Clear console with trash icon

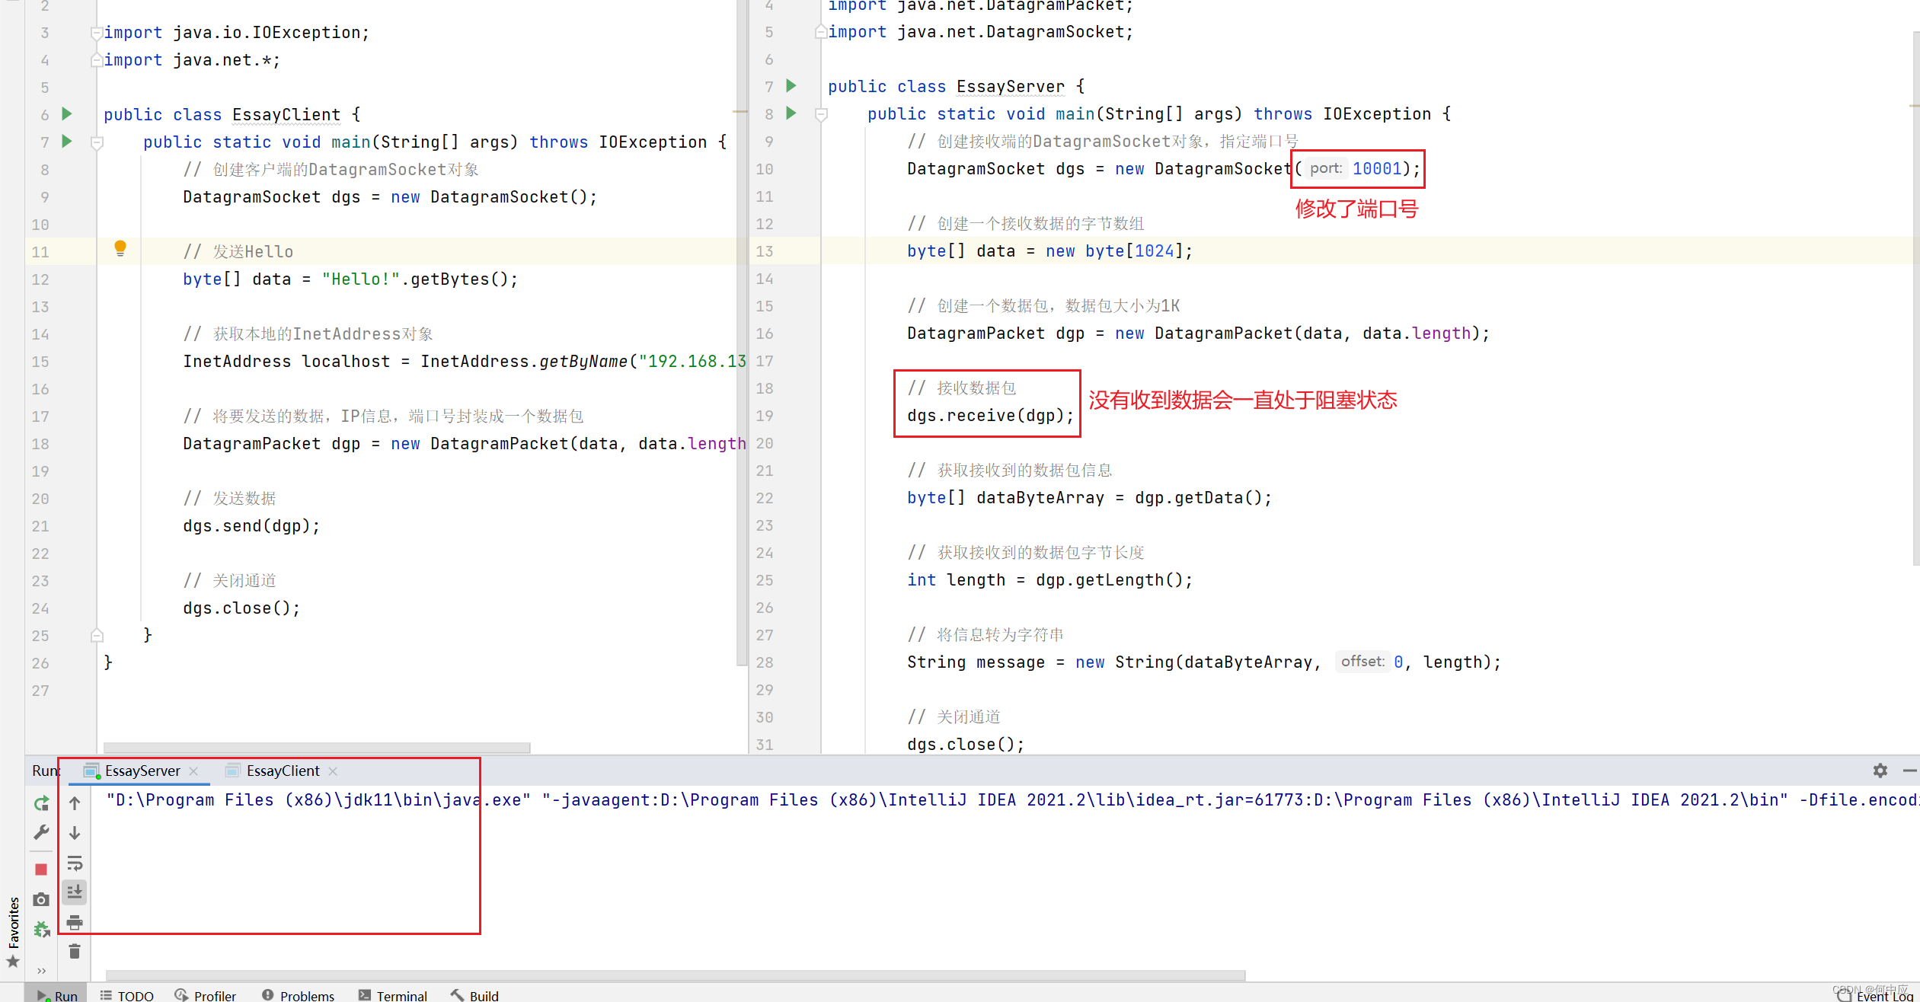[75, 952]
